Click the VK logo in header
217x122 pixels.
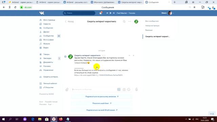coord(42,13)
